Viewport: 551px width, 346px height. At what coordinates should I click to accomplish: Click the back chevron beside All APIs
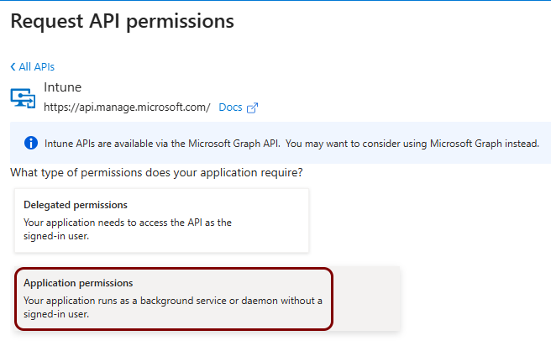[13, 66]
